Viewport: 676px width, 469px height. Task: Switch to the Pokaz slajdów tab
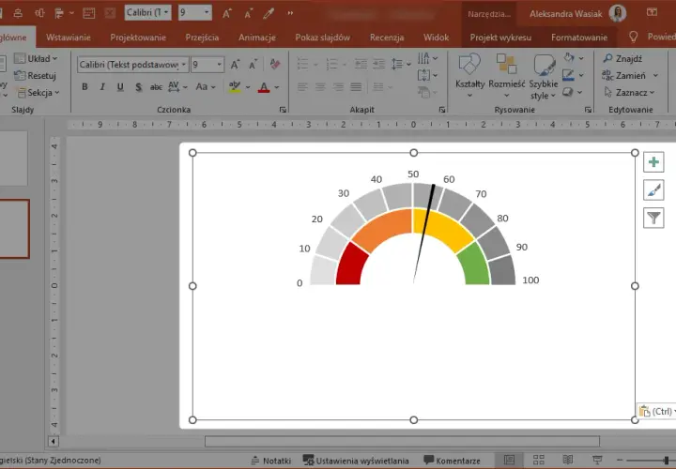pos(322,38)
